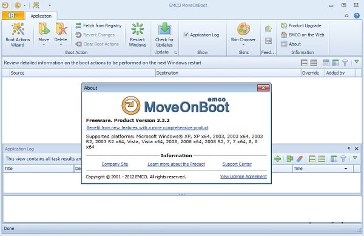Expand the Move dropdown arrow
The height and width of the screenshot is (236, 364).
coord(44,44)
